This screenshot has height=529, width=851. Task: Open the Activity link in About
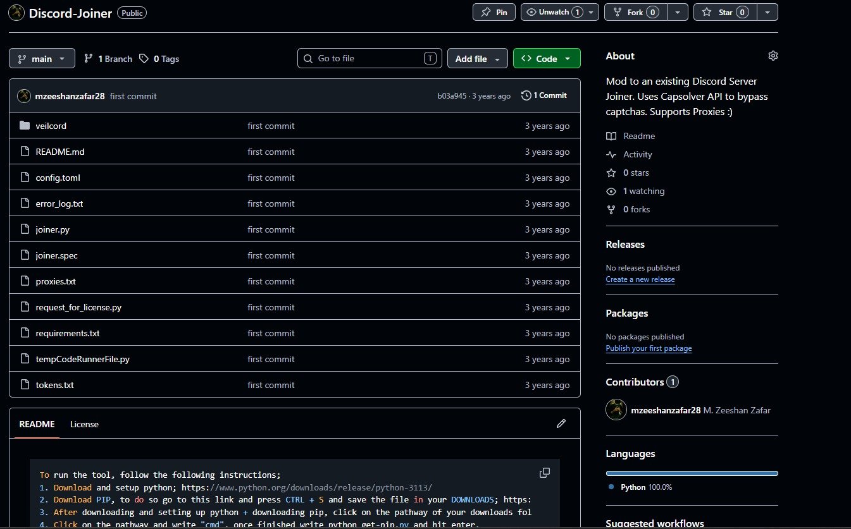(629, 154)
